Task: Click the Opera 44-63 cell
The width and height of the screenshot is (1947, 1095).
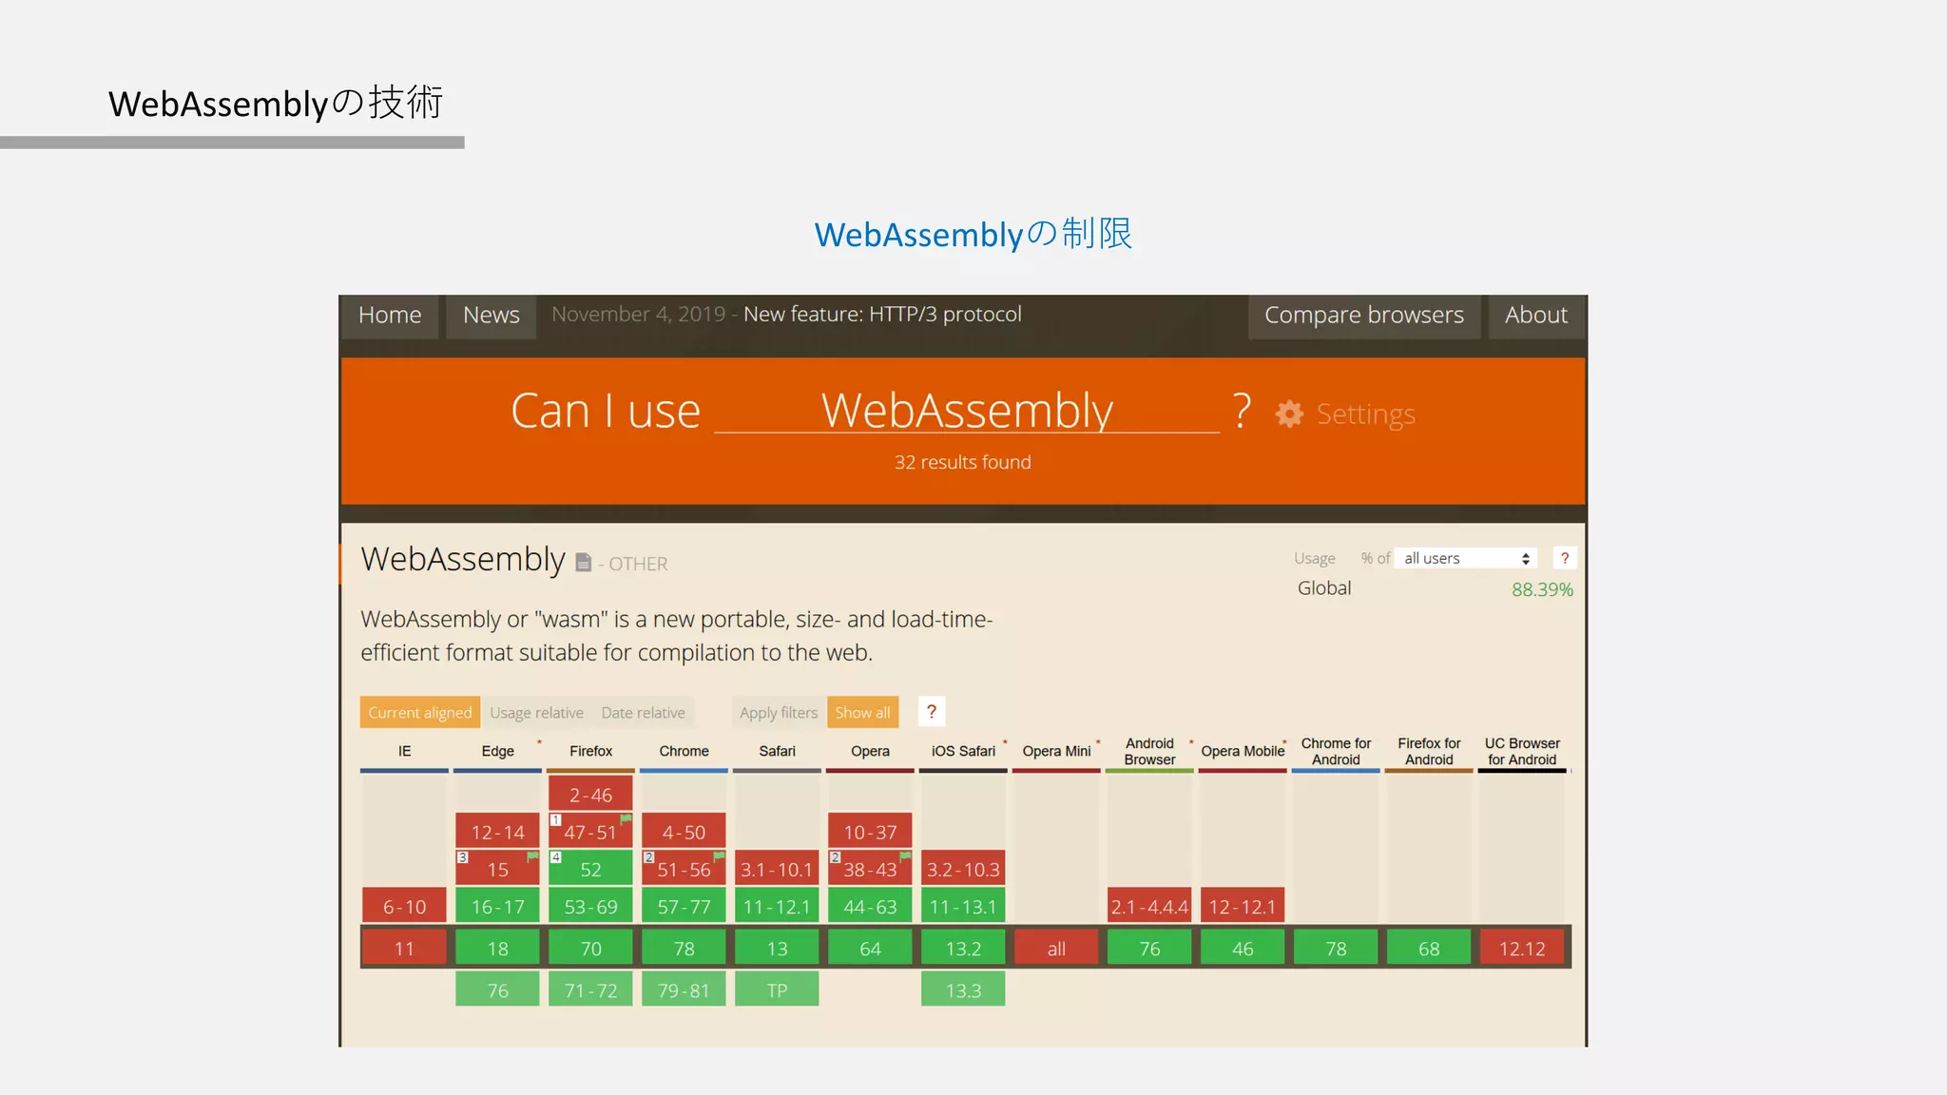Action: click(870, 907)
